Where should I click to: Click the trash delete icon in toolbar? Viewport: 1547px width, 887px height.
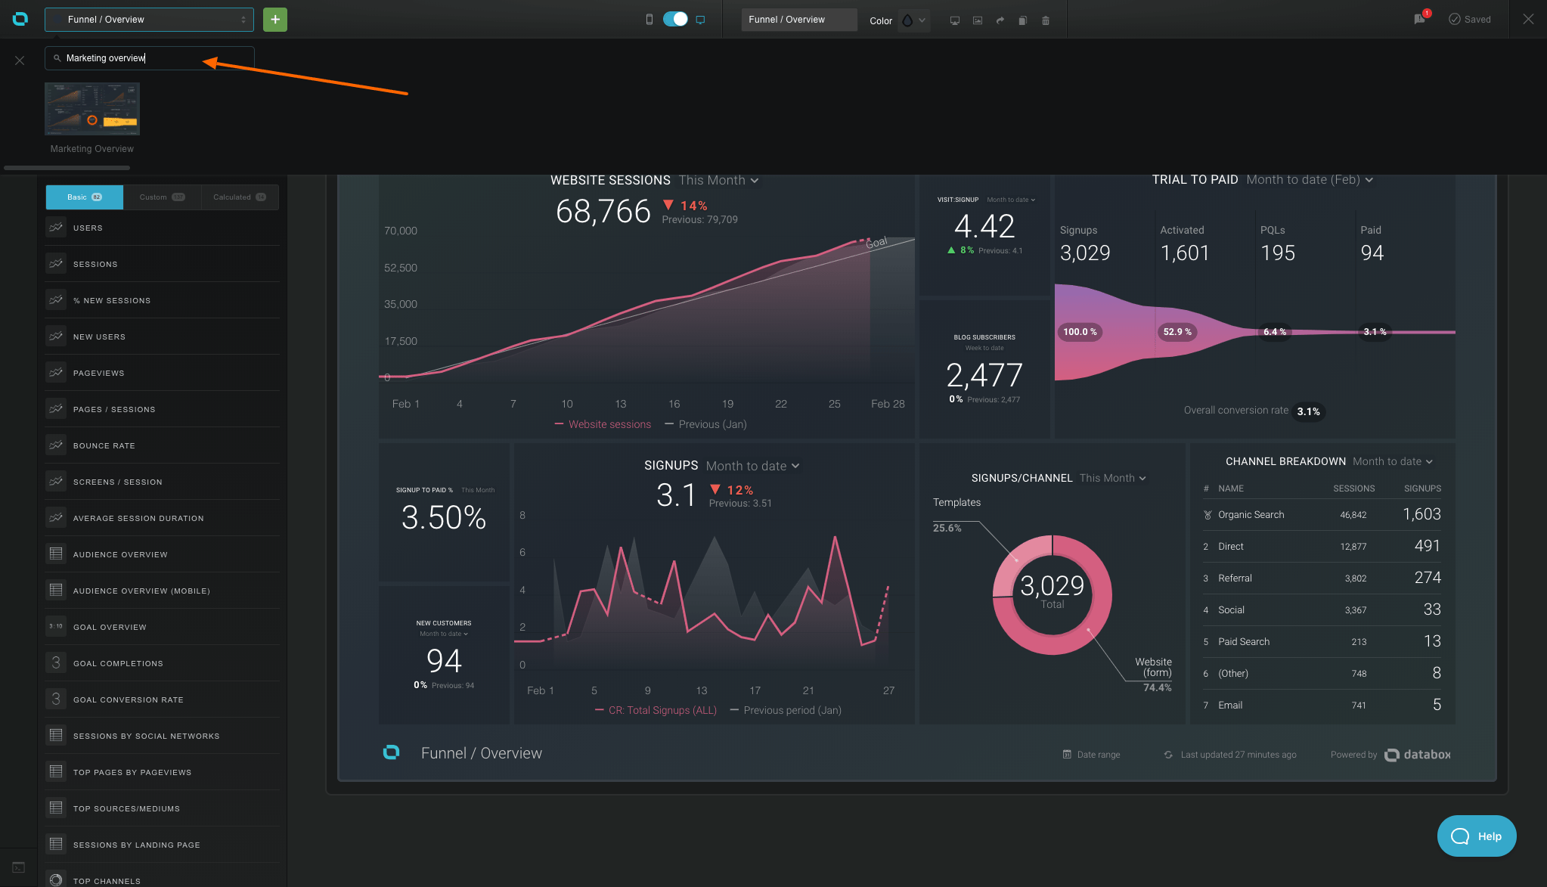[x=1046, y=20]
